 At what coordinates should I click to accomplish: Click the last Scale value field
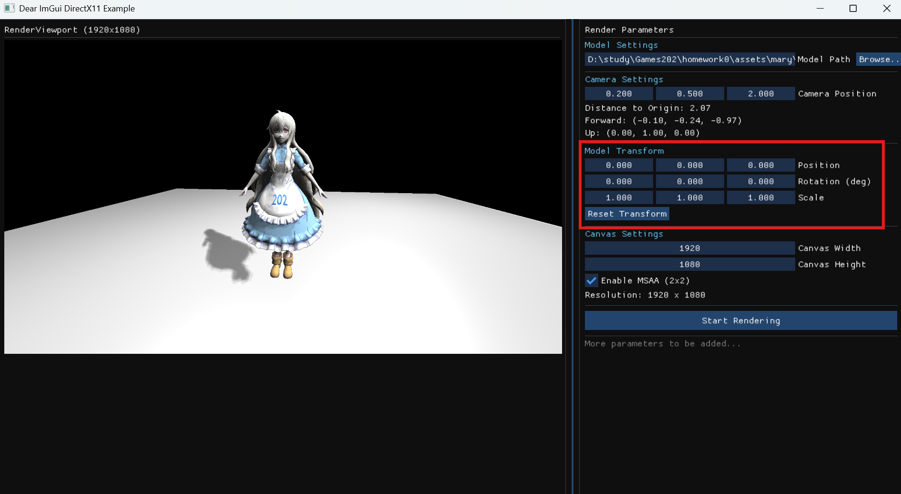pos(761,197)
